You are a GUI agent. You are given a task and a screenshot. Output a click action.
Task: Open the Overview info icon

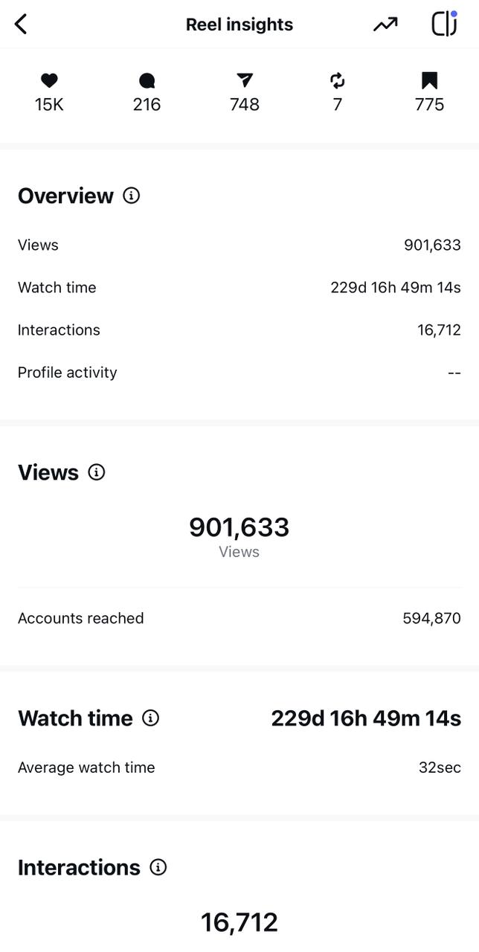point(132,196)
